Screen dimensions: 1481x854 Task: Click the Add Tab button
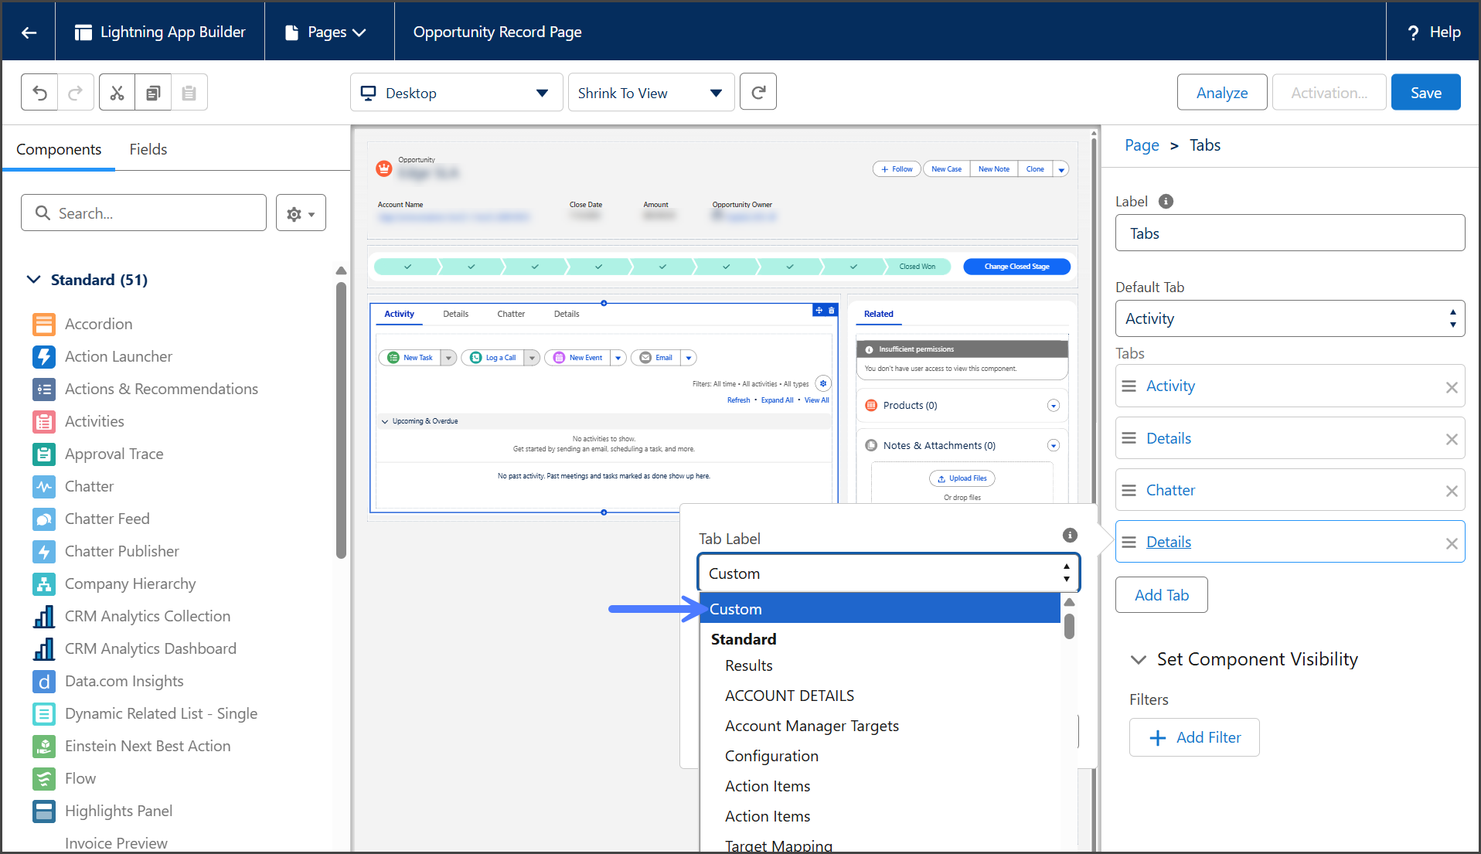coord(1161,595)
